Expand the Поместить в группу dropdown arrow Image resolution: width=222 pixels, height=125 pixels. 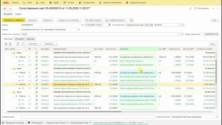point(179,34)
